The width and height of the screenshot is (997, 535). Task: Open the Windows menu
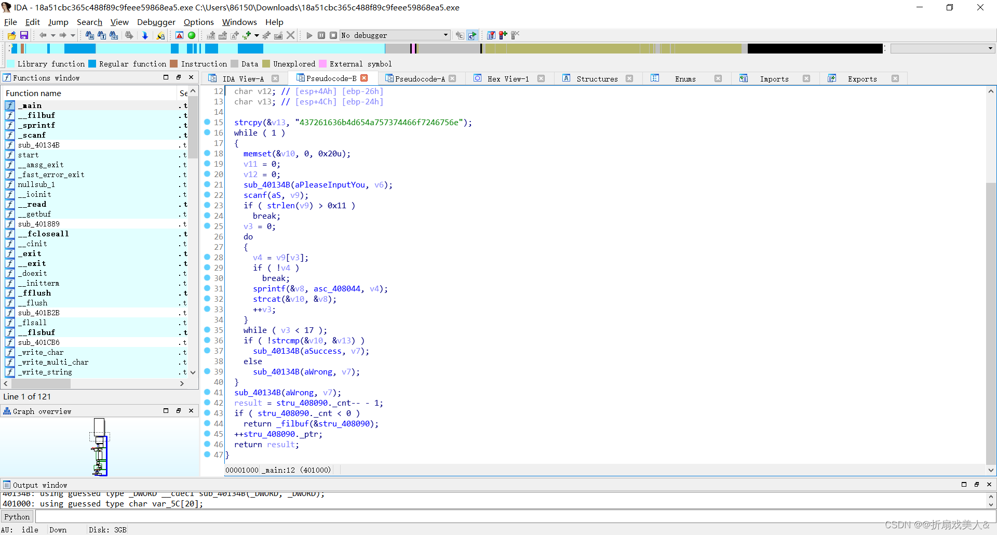[x=239, y=22]
